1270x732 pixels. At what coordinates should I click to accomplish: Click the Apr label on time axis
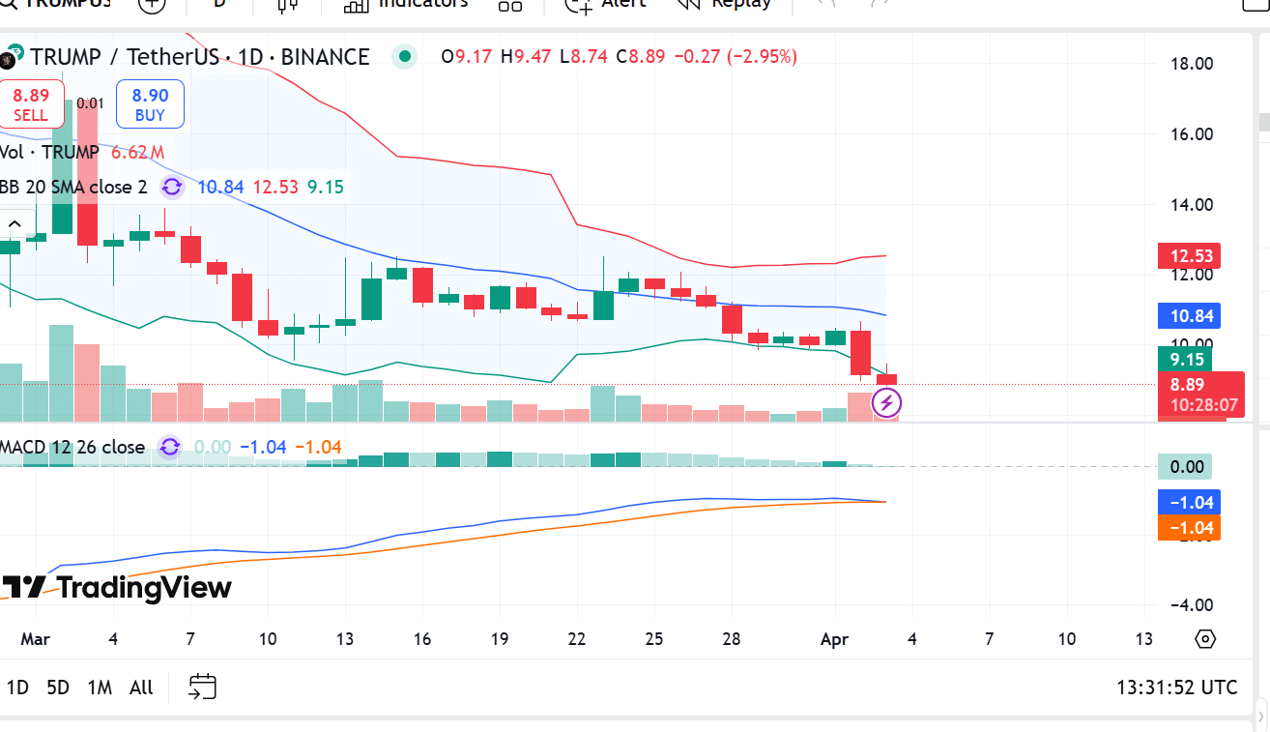pyautogui.click(x=834, y=639)
